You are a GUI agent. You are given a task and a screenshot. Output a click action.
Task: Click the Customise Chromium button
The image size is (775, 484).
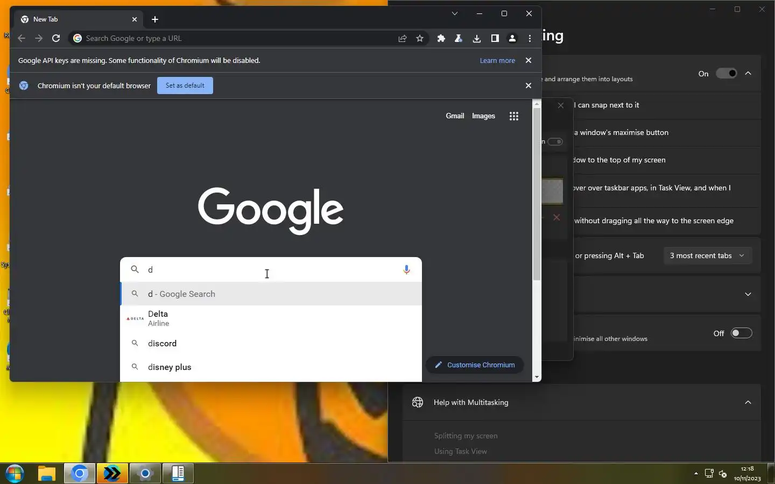(475, 365)
